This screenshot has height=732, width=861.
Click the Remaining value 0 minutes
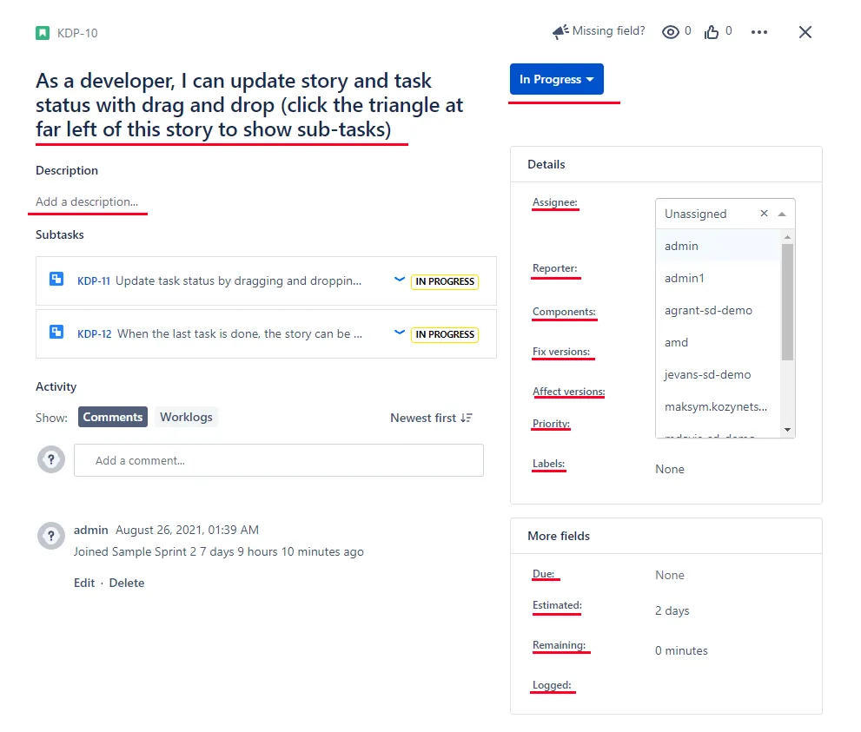pyautogui.click(x=681, y=650)
